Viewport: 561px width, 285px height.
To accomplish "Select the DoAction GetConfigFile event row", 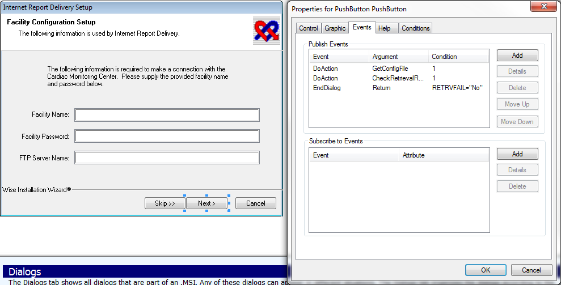I will (x=399, y=69).
